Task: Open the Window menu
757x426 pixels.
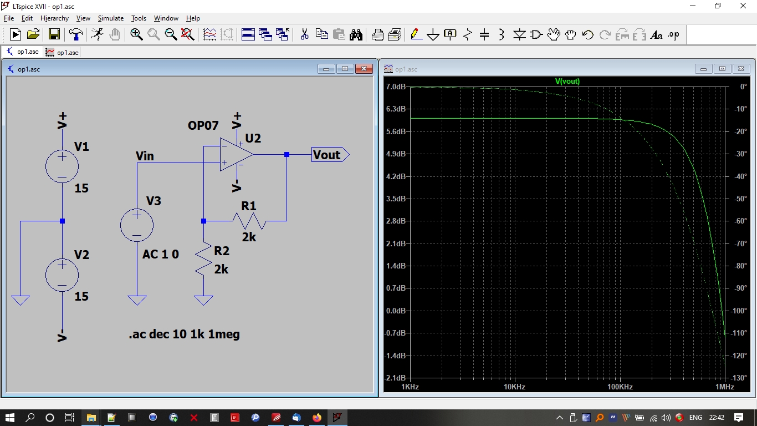Action: (x=166, y=18)
